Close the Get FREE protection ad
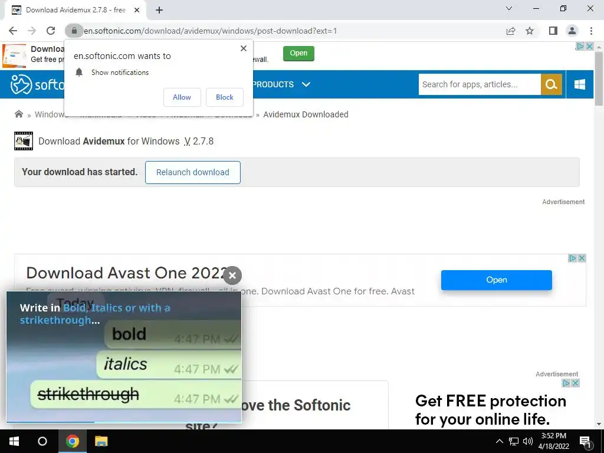The width and height of the screenshot is (604, 453). [576, 383]
